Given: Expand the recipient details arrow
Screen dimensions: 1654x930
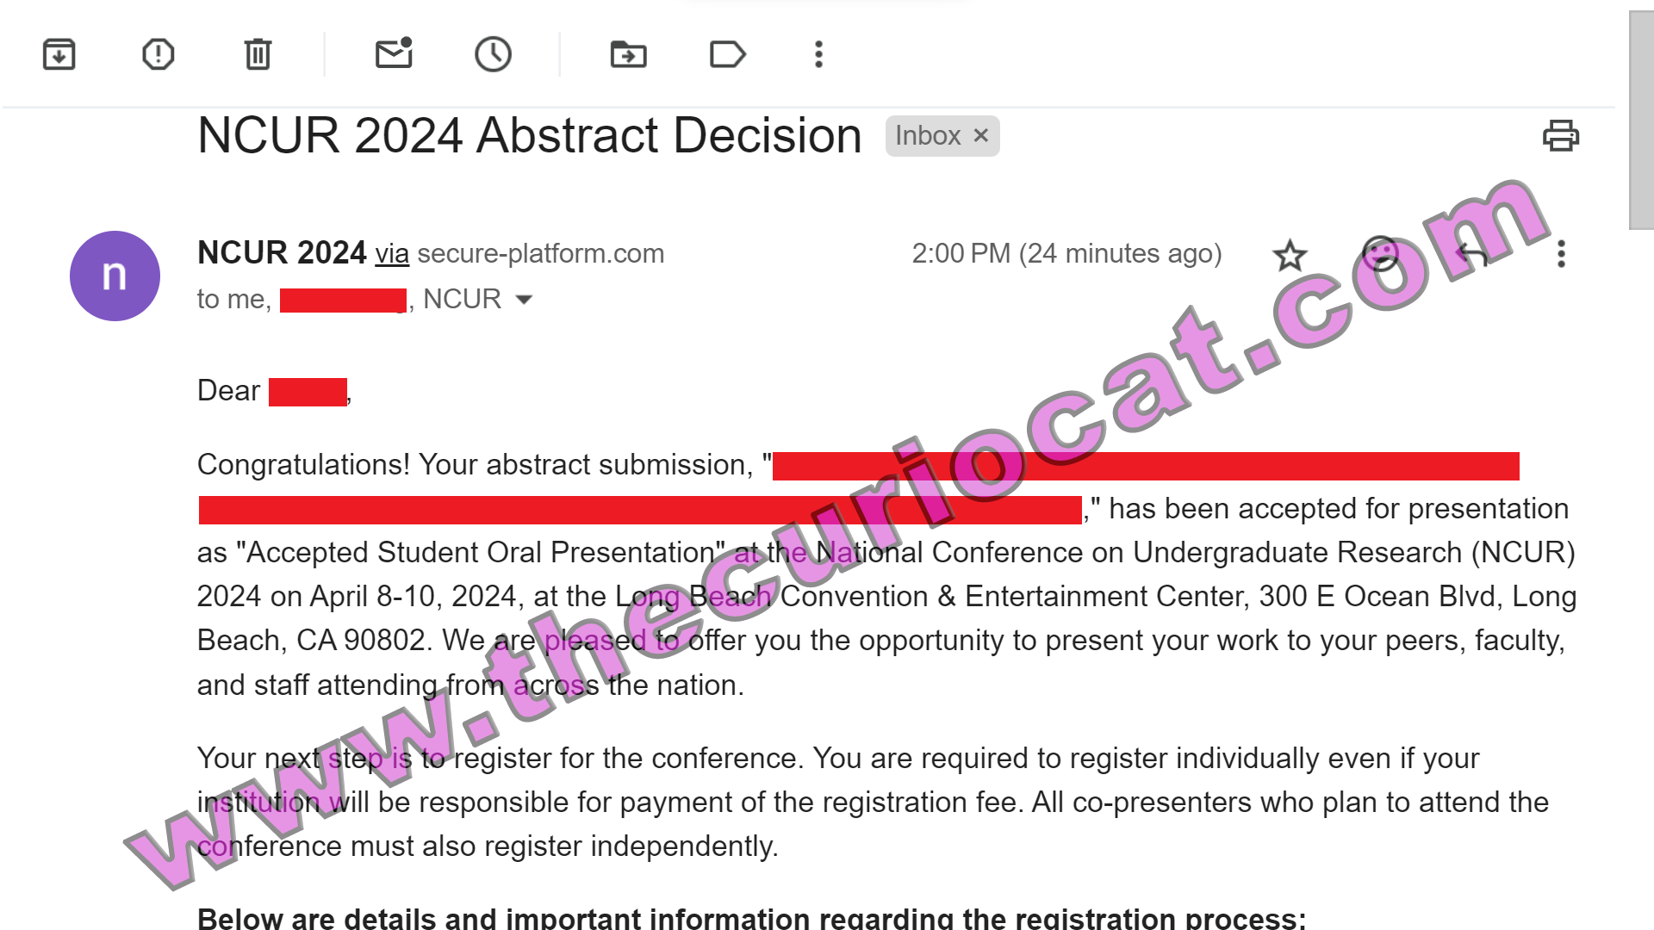Looking at the screenshot, I should pyautogui.click(x=524, y=300).
